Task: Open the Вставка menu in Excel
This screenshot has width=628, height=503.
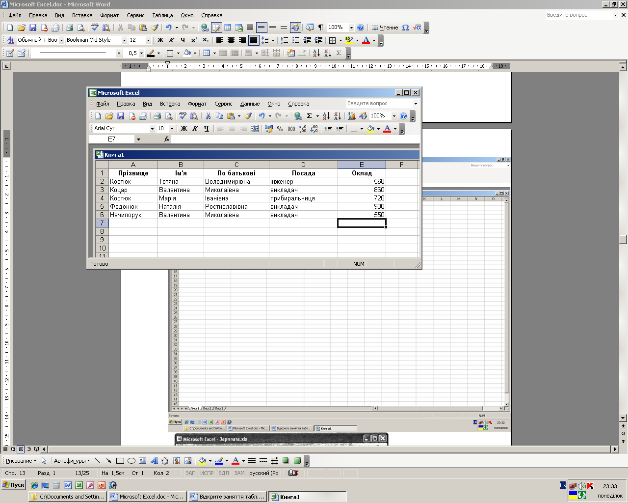Action: pos(170,104)
